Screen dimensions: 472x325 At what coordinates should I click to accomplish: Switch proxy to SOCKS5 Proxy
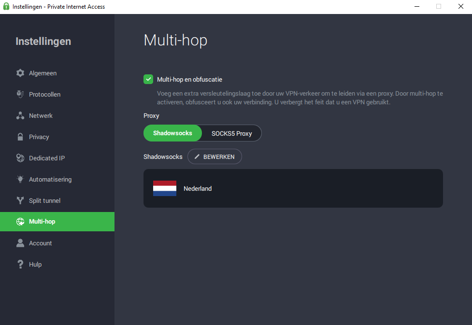[232, 134]
